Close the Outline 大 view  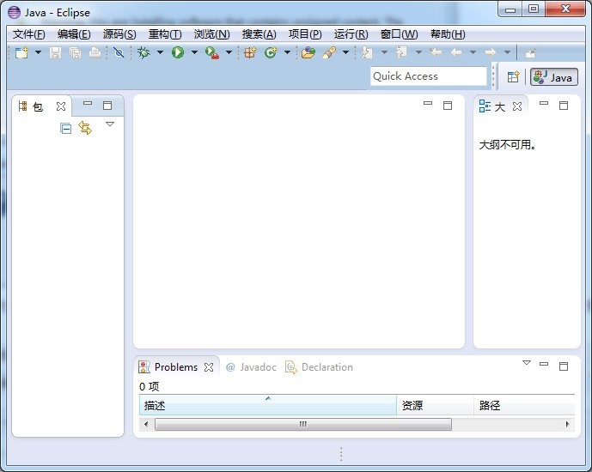point(517,106)
